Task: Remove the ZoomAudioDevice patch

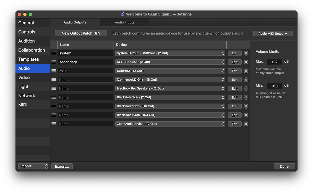Action: 246,124
